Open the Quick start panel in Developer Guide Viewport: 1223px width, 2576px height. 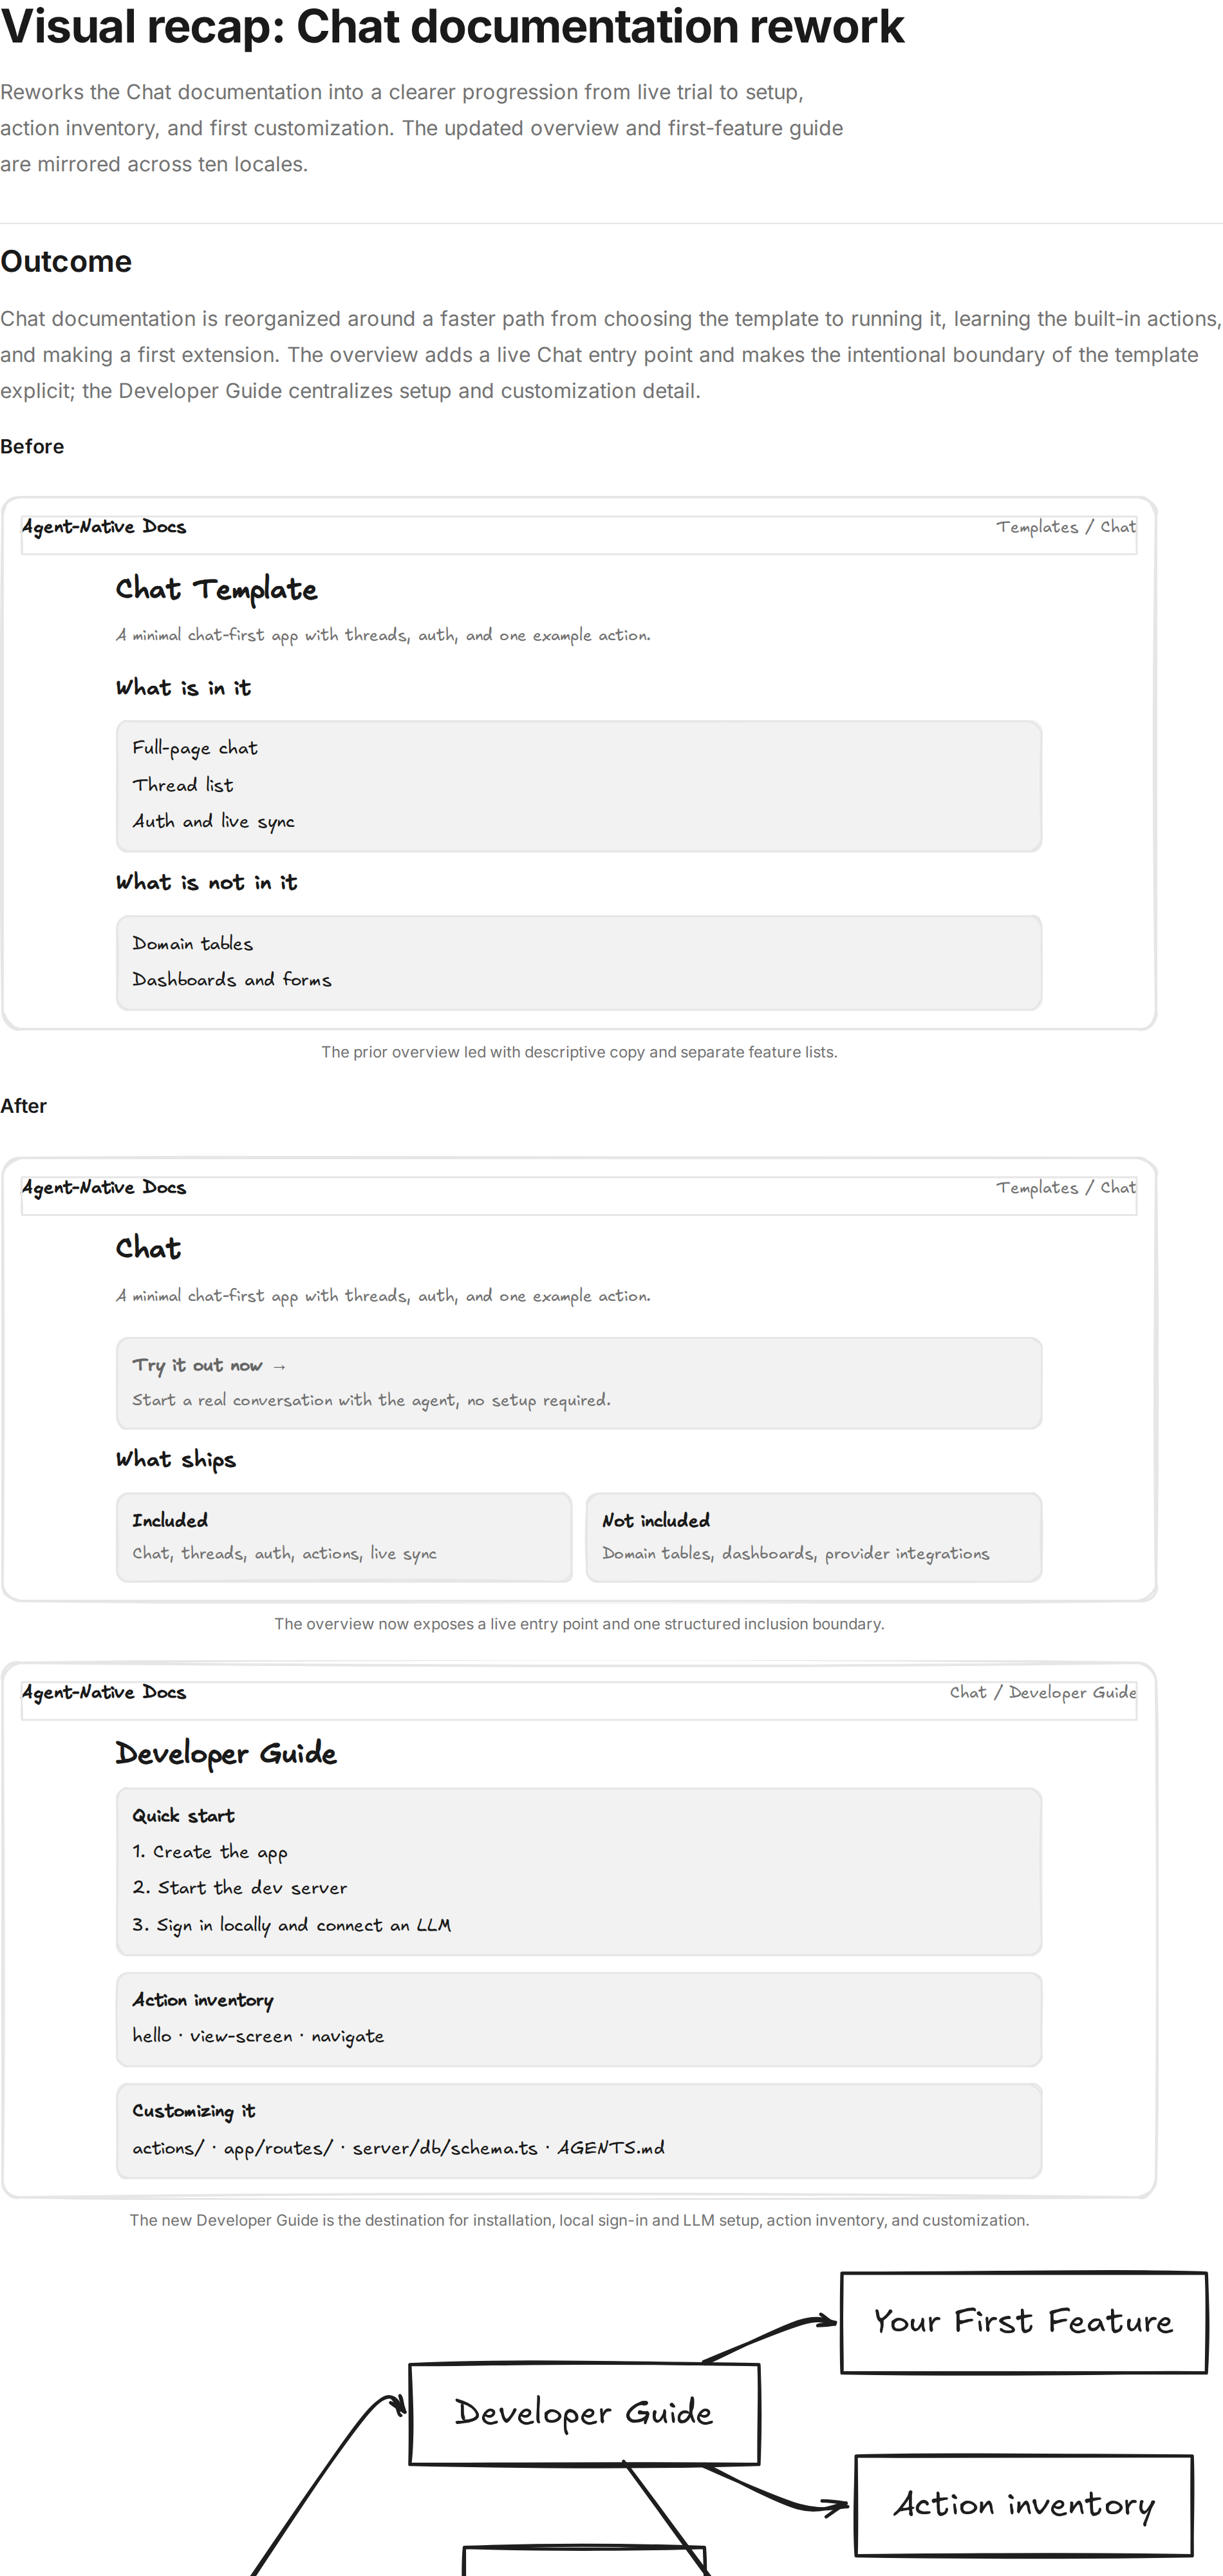[x=579, y=1871]
